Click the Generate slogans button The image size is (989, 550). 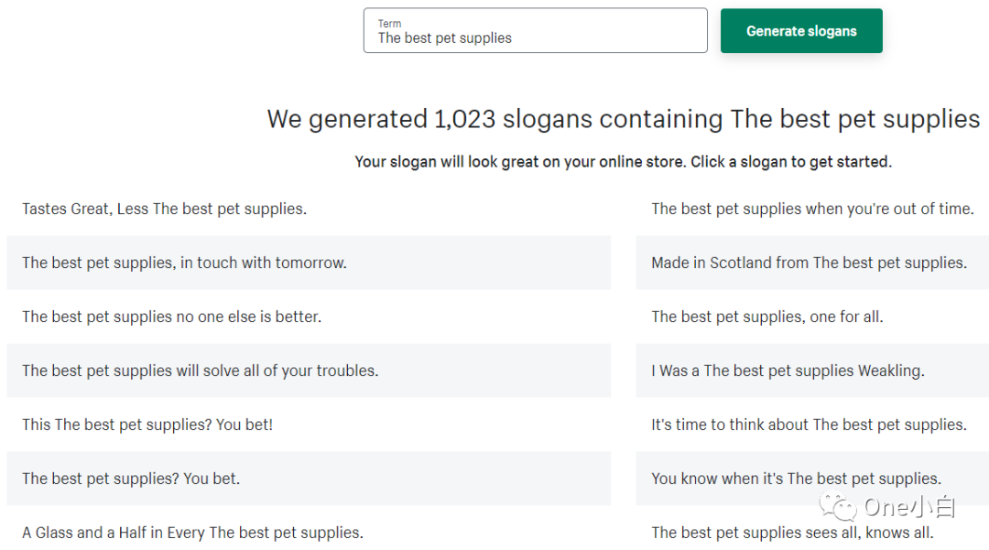[801, 31]
